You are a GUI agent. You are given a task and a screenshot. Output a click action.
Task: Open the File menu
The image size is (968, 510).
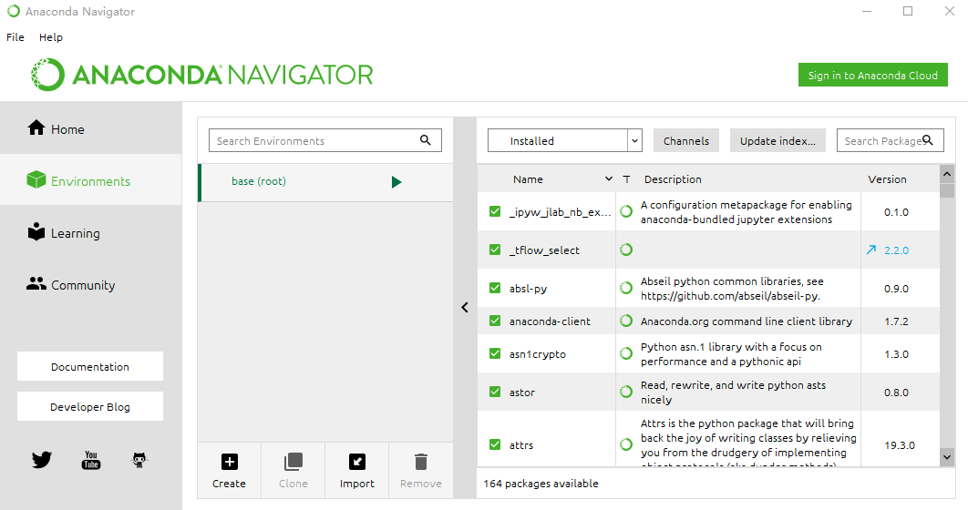click(x=15, y=37)
